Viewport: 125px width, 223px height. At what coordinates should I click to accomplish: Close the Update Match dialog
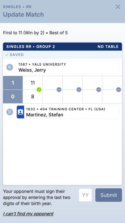tap(118, 7)
